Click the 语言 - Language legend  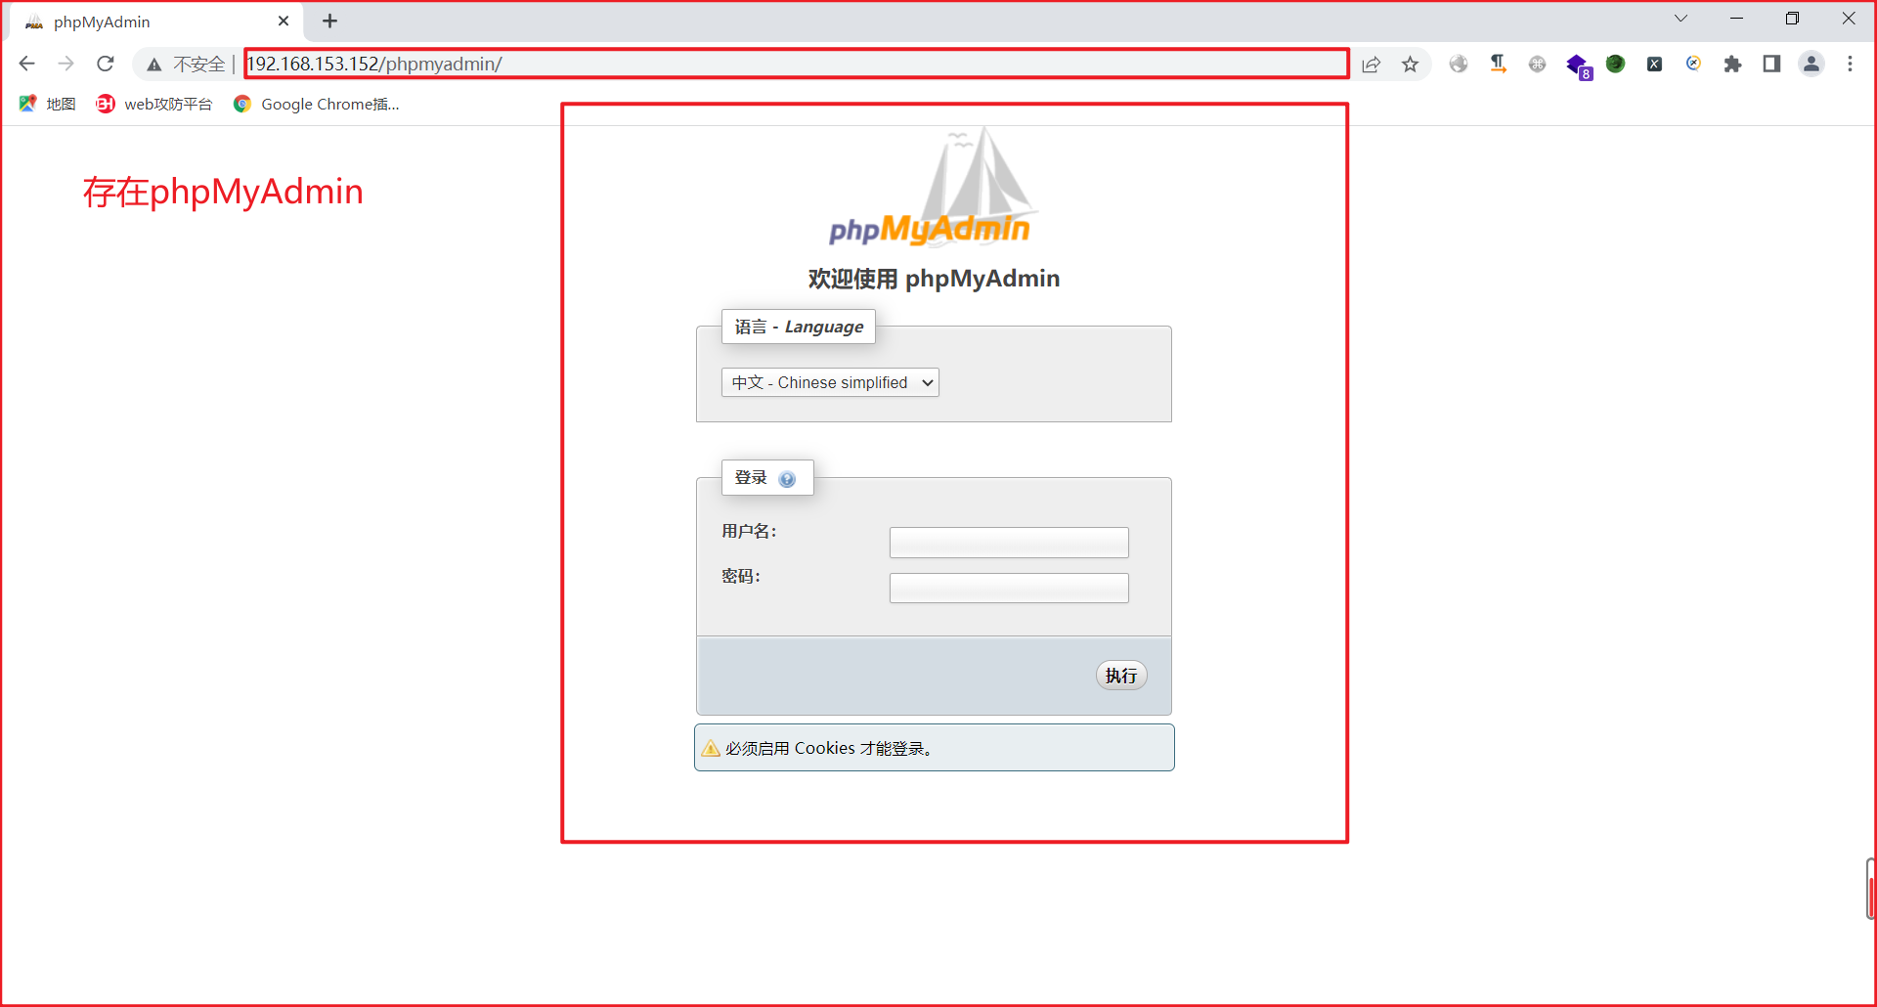[x=799, y=327]
